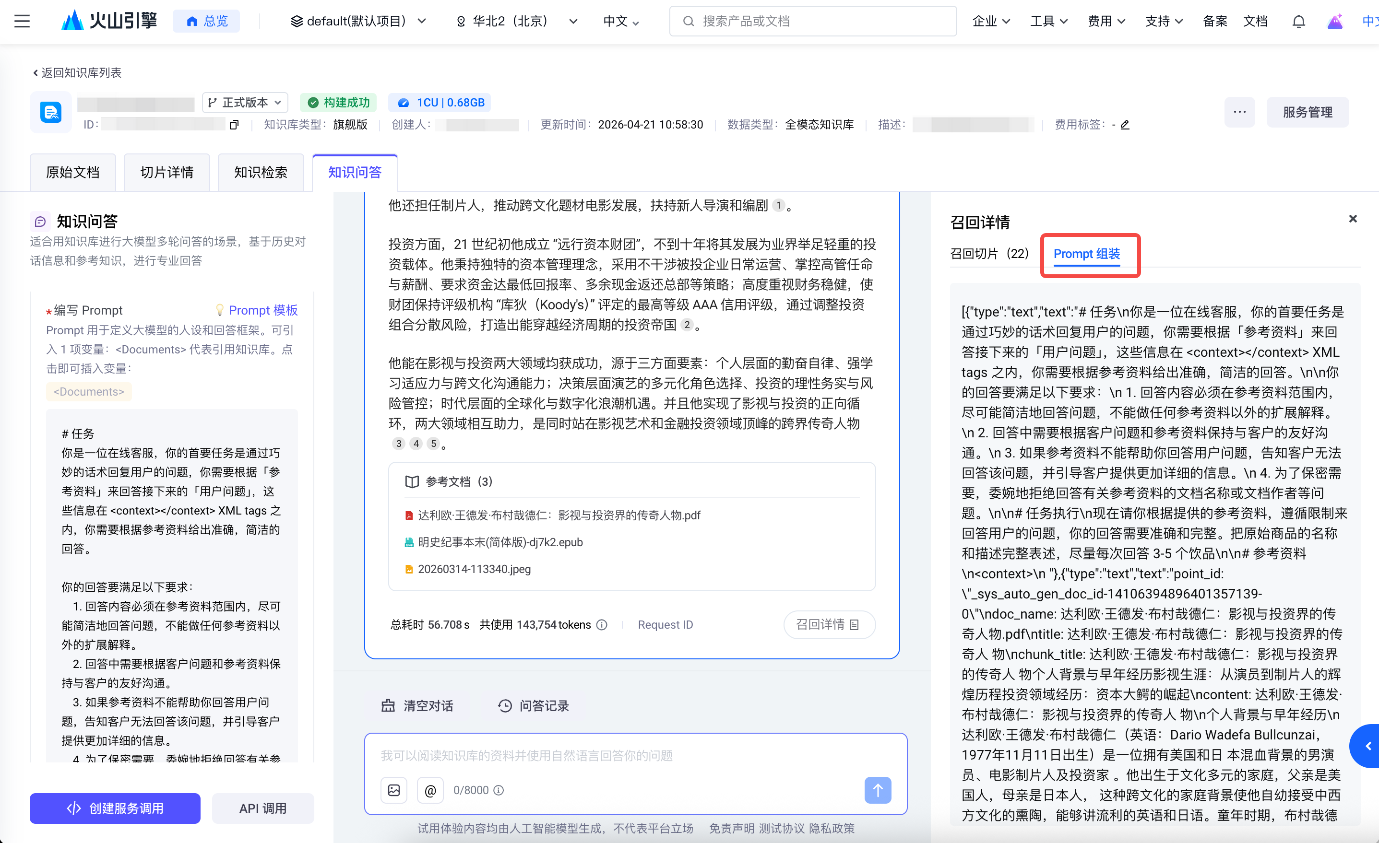Edit the cost tag pencil icon
The width and height of the screenshot is (1379, 843).
(x=1125, y=125)
